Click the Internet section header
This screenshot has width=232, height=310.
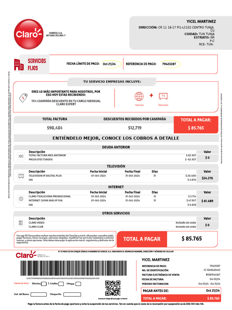[x=116, y=187]
